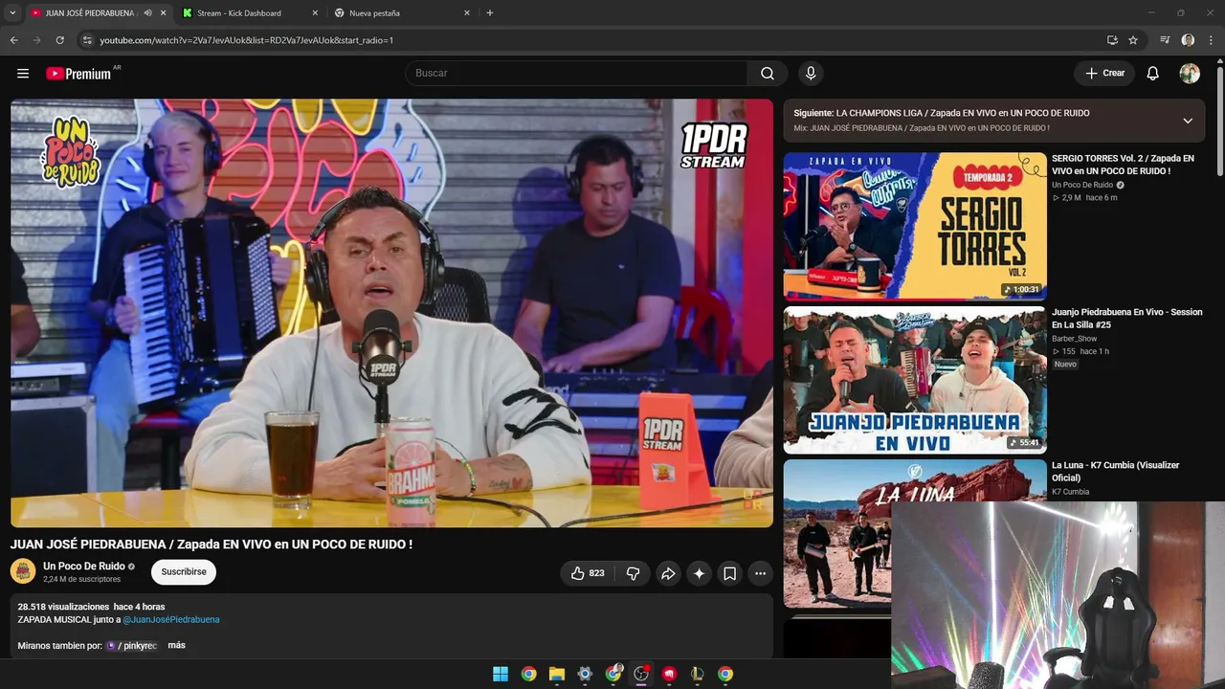Subscribe with the Suscribirse button
1225x689 pixels.
184,572
